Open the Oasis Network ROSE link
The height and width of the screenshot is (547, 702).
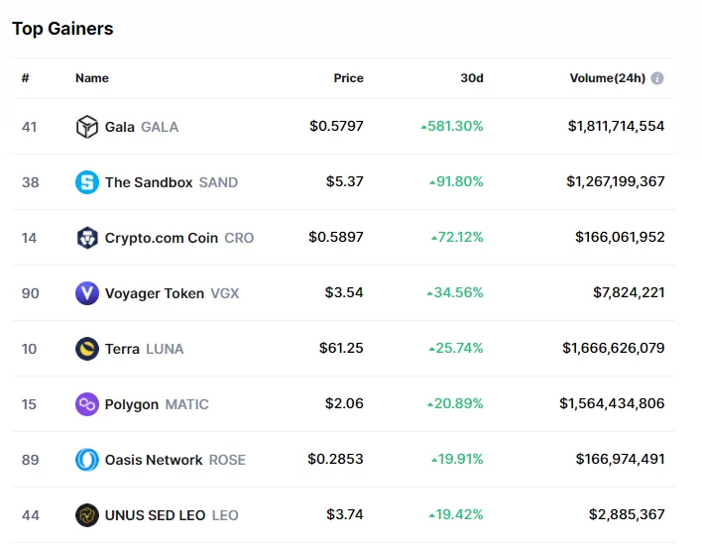[x=175, y=460]
